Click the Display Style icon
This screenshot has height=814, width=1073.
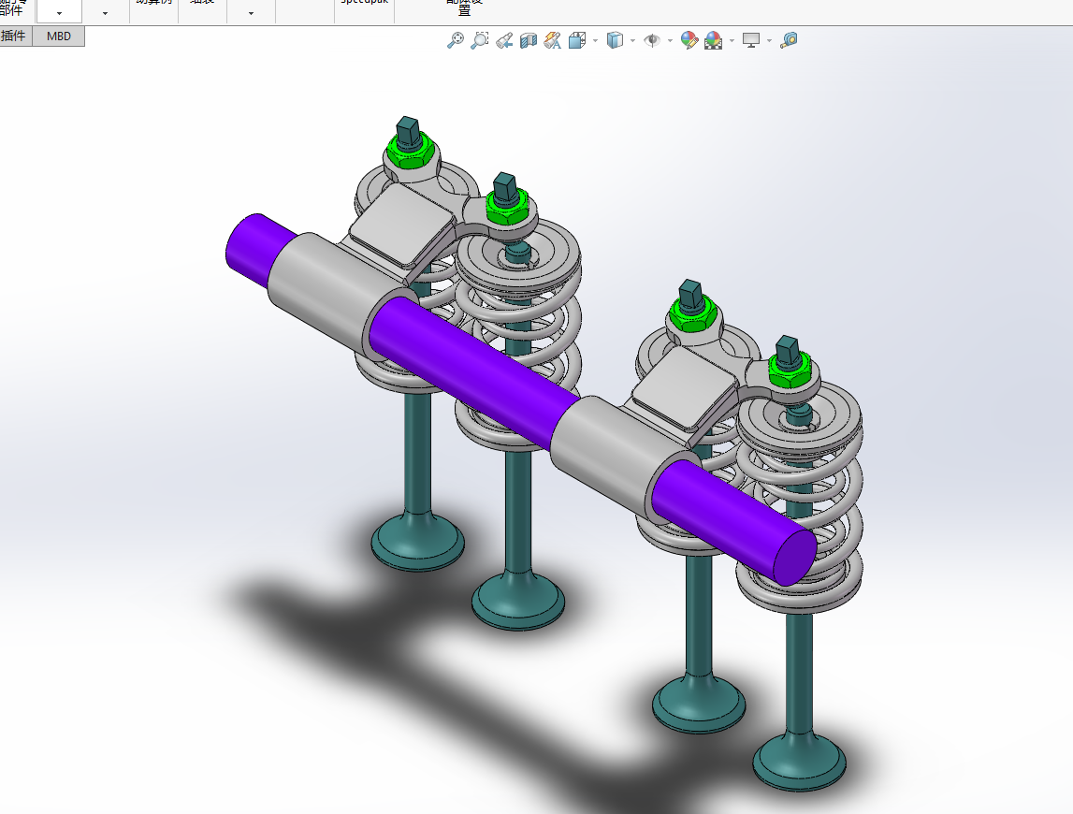click(615, 40)
